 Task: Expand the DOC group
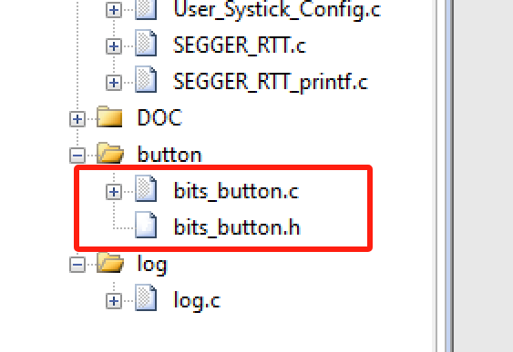click(x=77, y=119)
